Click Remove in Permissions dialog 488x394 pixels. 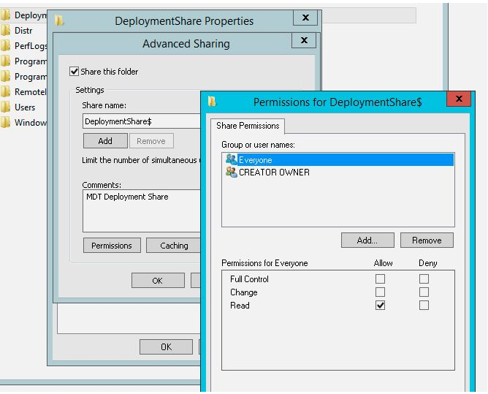pos(427,240)
